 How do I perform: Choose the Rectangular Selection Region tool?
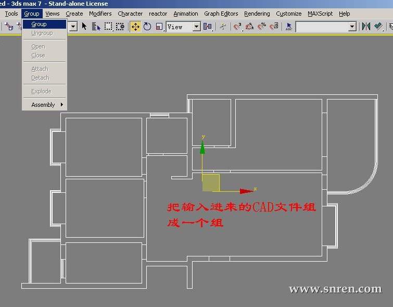[x=108, y=27]
